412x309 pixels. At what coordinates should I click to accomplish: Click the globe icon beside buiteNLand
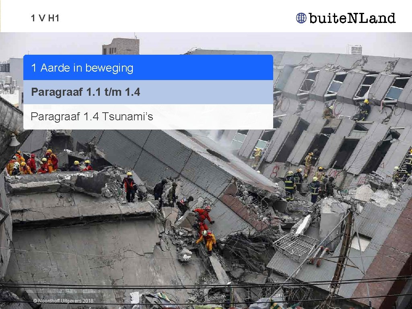(x=301, y=18)
